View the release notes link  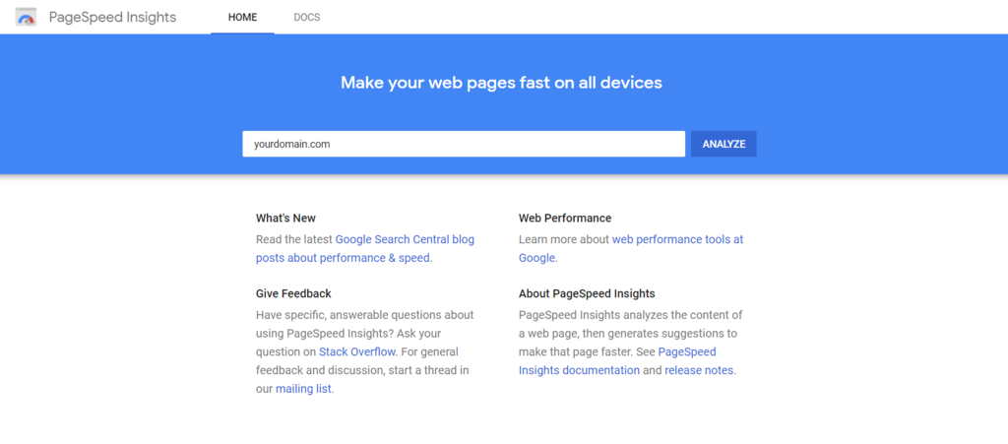[699, 370]
